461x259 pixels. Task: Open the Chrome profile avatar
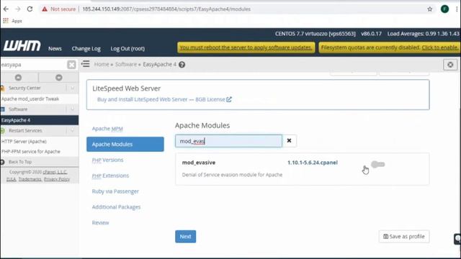(x=445, y=9)
